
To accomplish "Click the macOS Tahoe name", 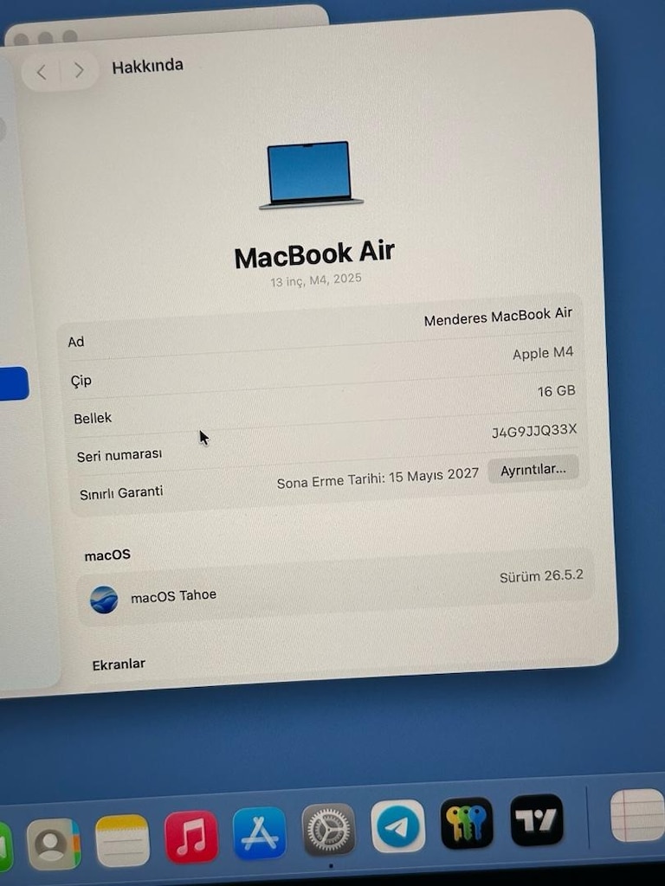I will [173, 596].
